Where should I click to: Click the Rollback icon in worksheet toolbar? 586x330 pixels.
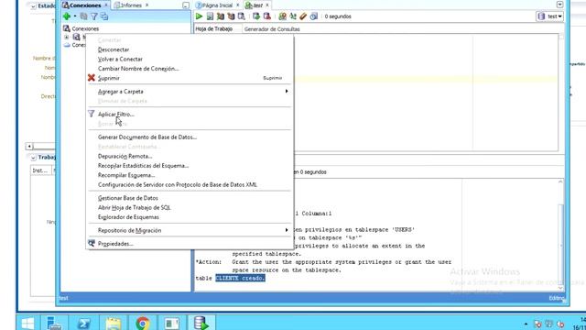tap(266, 16)
